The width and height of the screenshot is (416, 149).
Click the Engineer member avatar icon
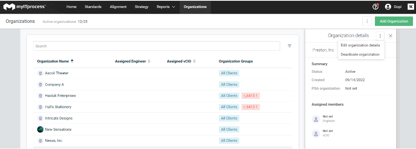tap(316, 119)
